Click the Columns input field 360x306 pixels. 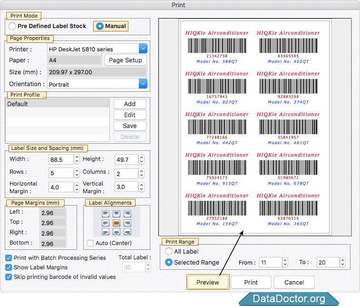[126, 174]
